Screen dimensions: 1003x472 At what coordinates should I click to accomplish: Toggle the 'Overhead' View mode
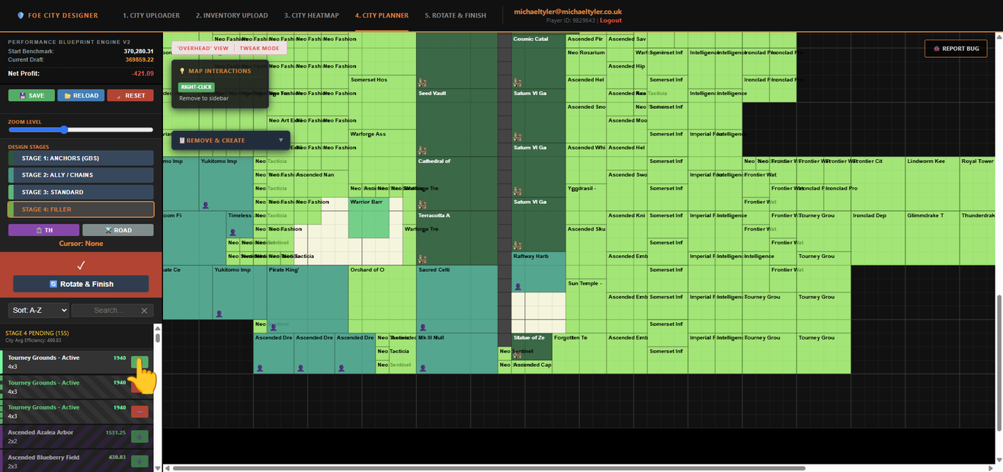click(x=203, y=48)
